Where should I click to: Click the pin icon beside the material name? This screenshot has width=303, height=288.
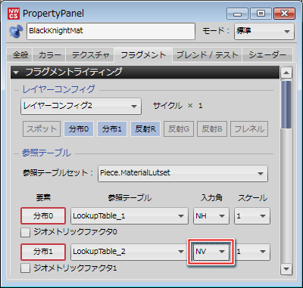coord(16,32)
